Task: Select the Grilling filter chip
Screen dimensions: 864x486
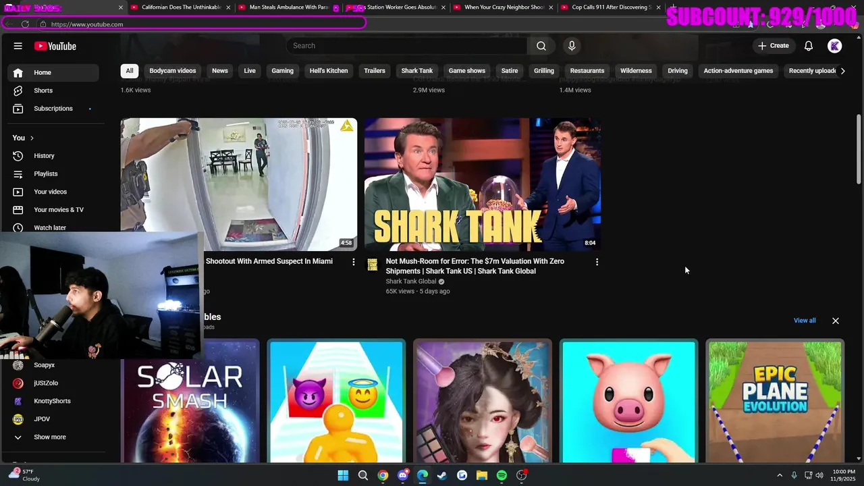Action: pos(544,71)
